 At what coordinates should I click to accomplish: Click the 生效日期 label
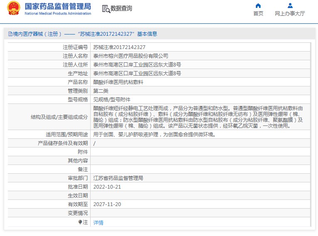click(78, 195)
